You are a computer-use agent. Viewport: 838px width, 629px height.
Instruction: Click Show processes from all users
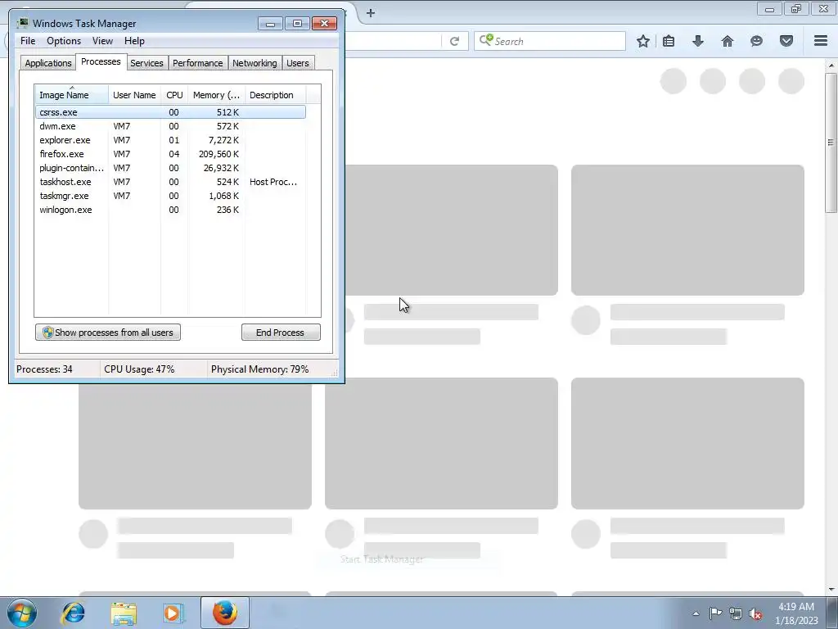tap(108, 333)
